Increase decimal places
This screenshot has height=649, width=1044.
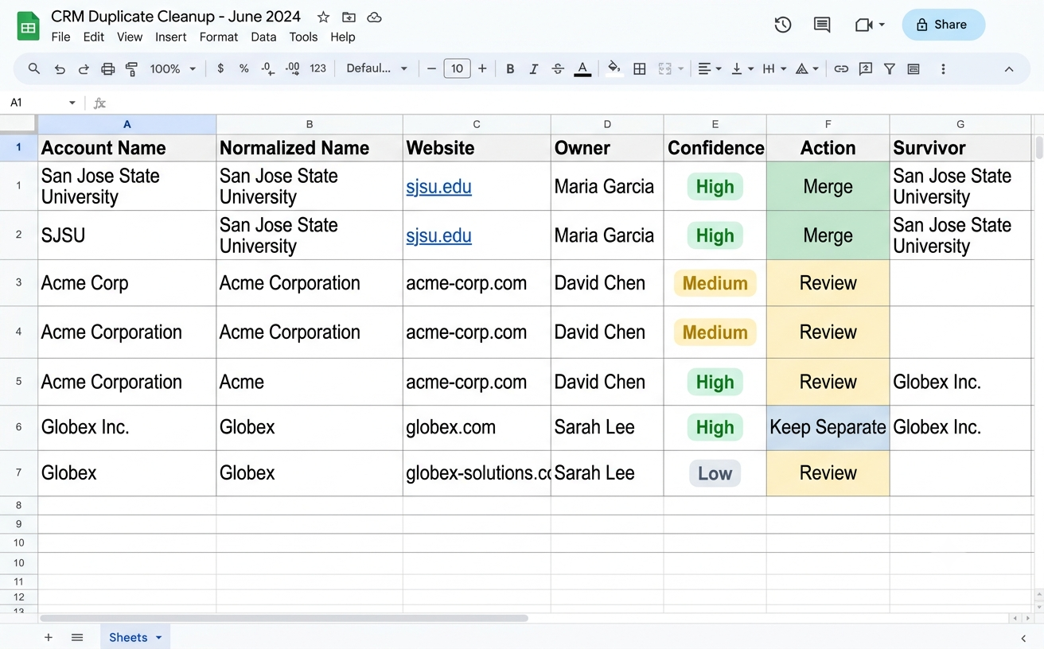tap(293, 68)
